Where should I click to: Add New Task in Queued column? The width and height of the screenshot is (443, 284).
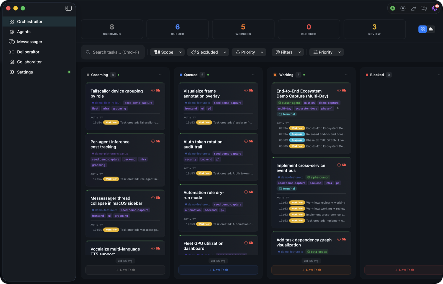(x=218, y=270)
